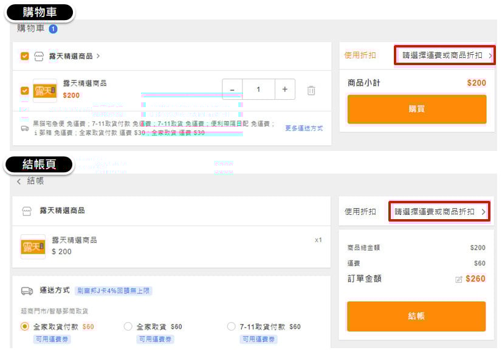Click the delivery truck icon beside 運送方式

pos(27,291)
